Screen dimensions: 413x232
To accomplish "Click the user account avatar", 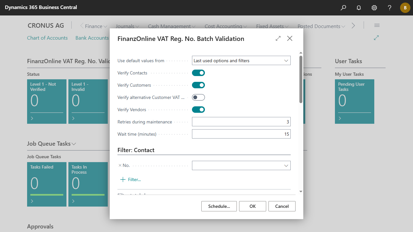I will [x=405, y=8].
